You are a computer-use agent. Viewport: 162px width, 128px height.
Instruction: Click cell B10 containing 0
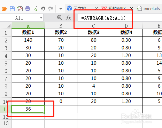[61, 102]
